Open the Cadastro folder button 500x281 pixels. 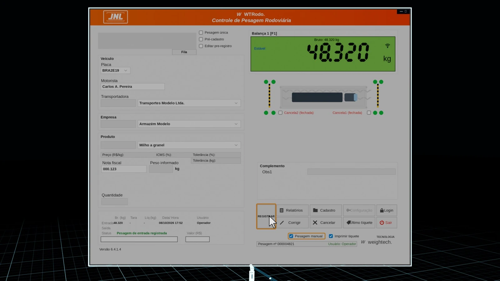(326, 210)
